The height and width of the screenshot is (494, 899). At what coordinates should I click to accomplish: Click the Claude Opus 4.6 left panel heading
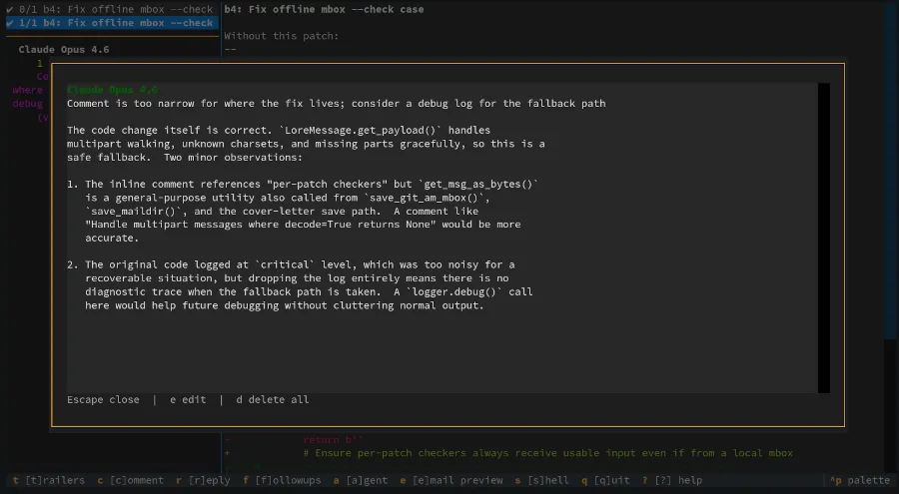[x=64, y=49]
